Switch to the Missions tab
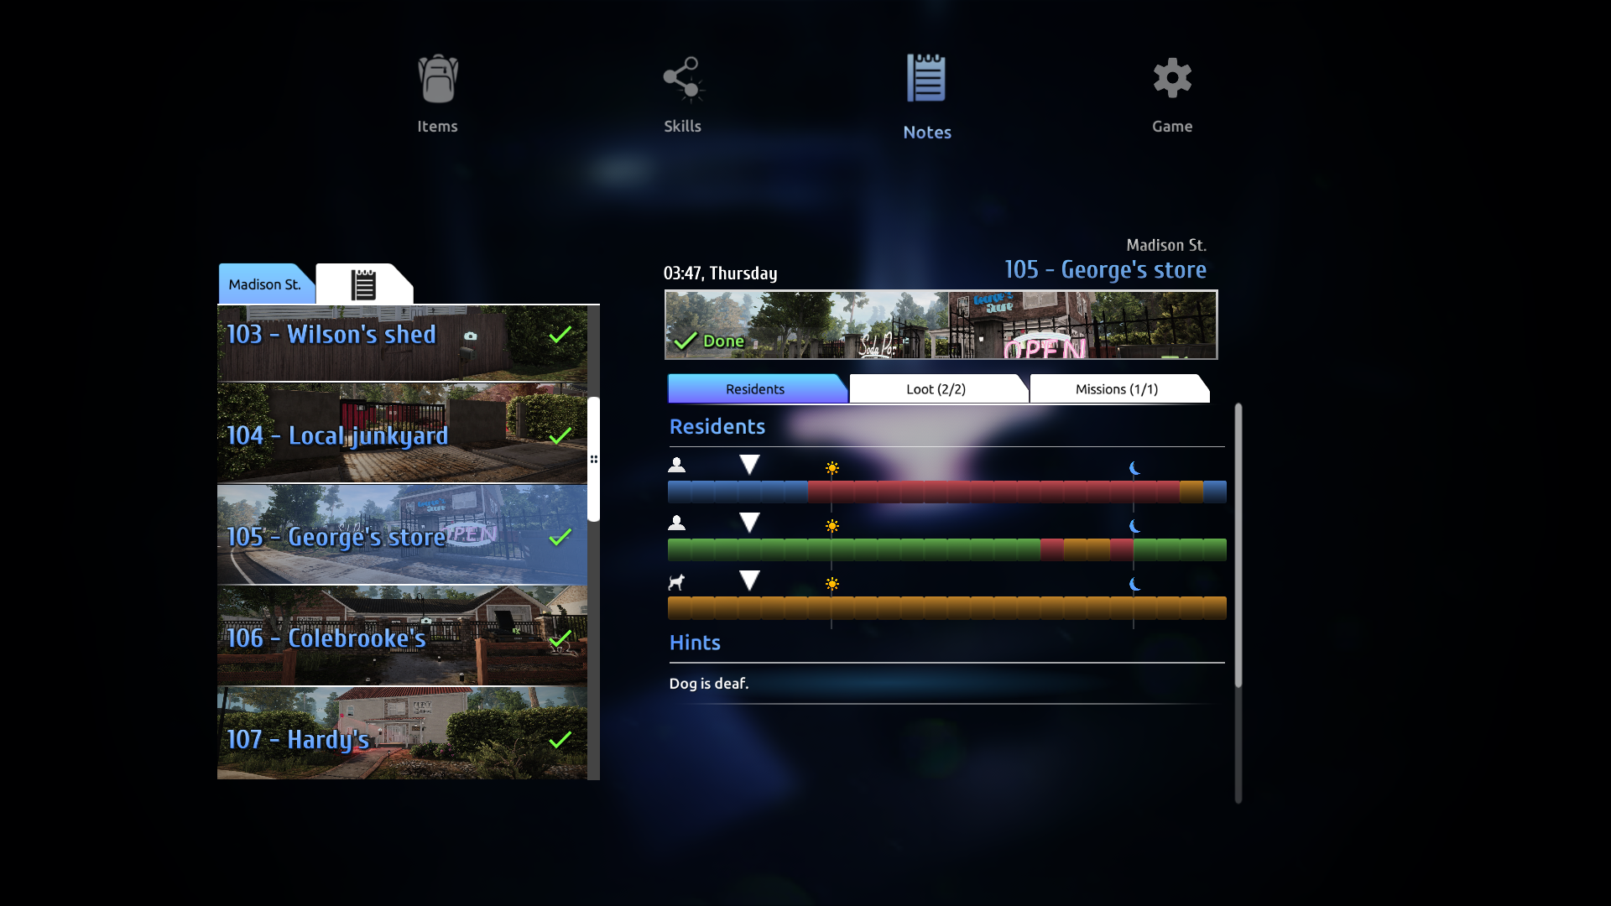The width and height of the screenshot is (1611, 906). [1115, 388]
